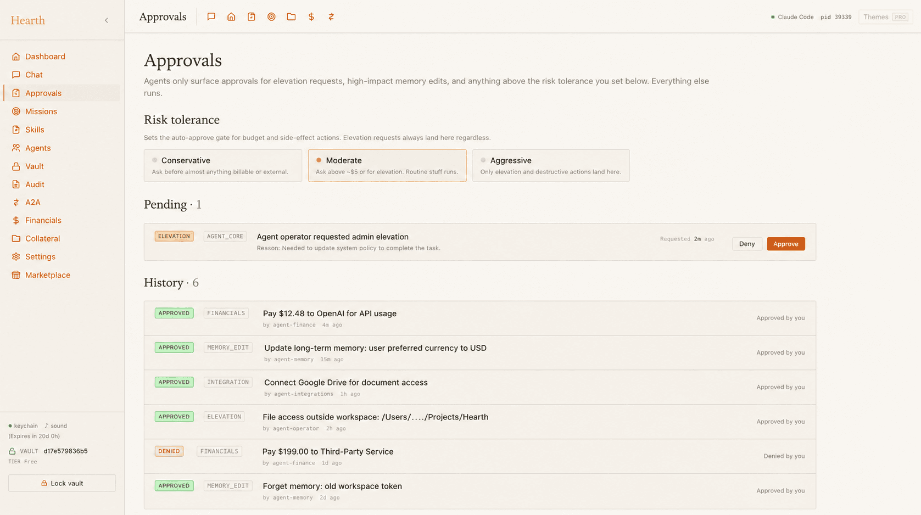Screen dimensions: 921x515
Task: Click the Approvals clipboard icon in the sidebar
Action: (x=16, y=93)
